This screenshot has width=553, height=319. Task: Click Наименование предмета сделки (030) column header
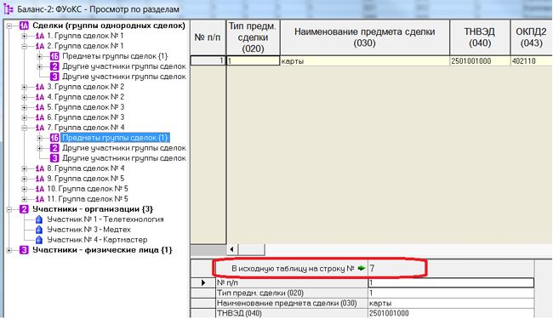point(365,37)
